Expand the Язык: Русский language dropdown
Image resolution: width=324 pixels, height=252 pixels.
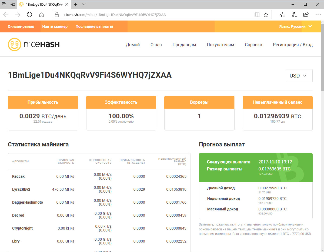295,26
